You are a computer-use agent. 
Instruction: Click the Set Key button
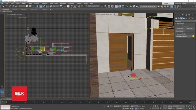pyautogui.click(x=170, y=108)
